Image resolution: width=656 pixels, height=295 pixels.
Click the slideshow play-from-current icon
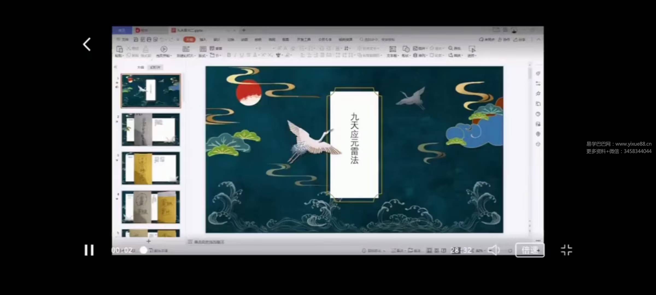tap(164, 49)
